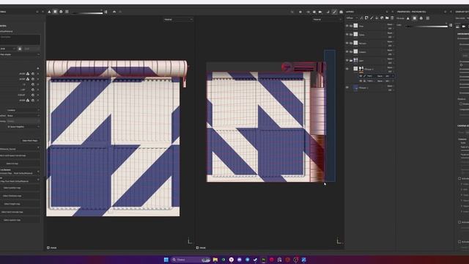Open the Diffuse channel dropdown in Layers

pos(352,18)
